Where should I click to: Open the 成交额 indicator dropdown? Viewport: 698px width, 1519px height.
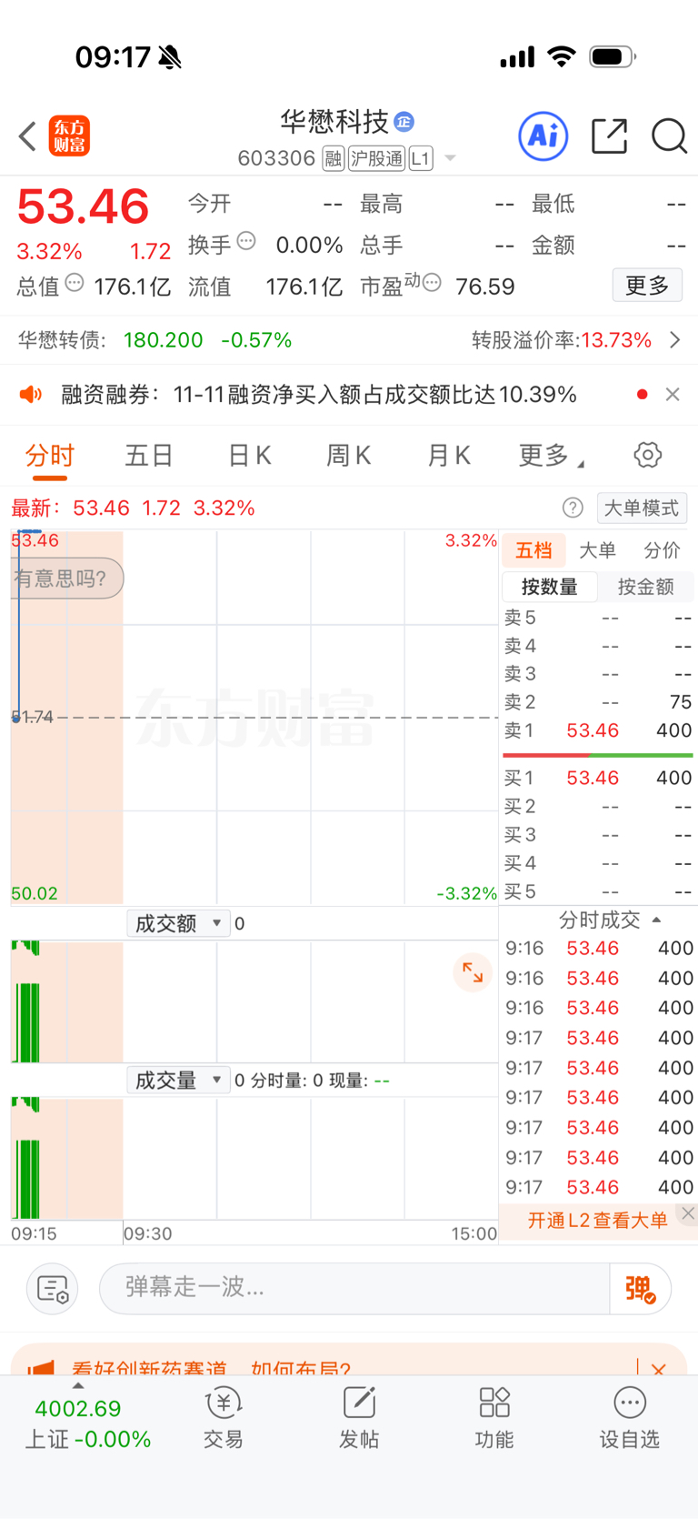pyautogui.click(x=178, y=923)
